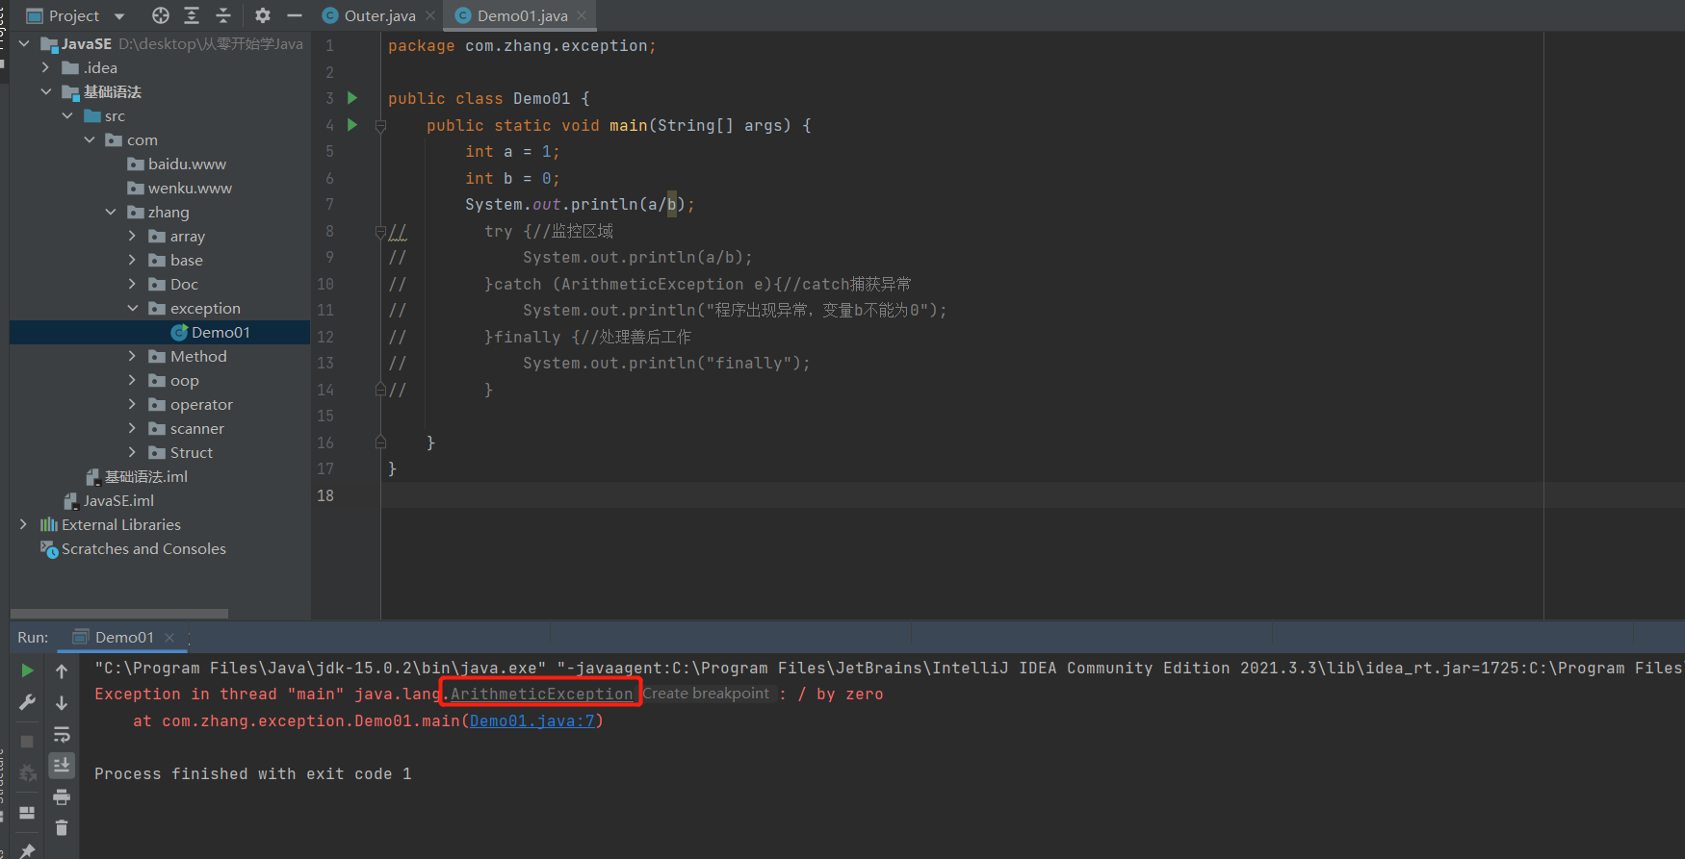Screen dimensions: 1685x859
Task: Click 'Process finished with exit code 1' text
Action: coord(252,773)
